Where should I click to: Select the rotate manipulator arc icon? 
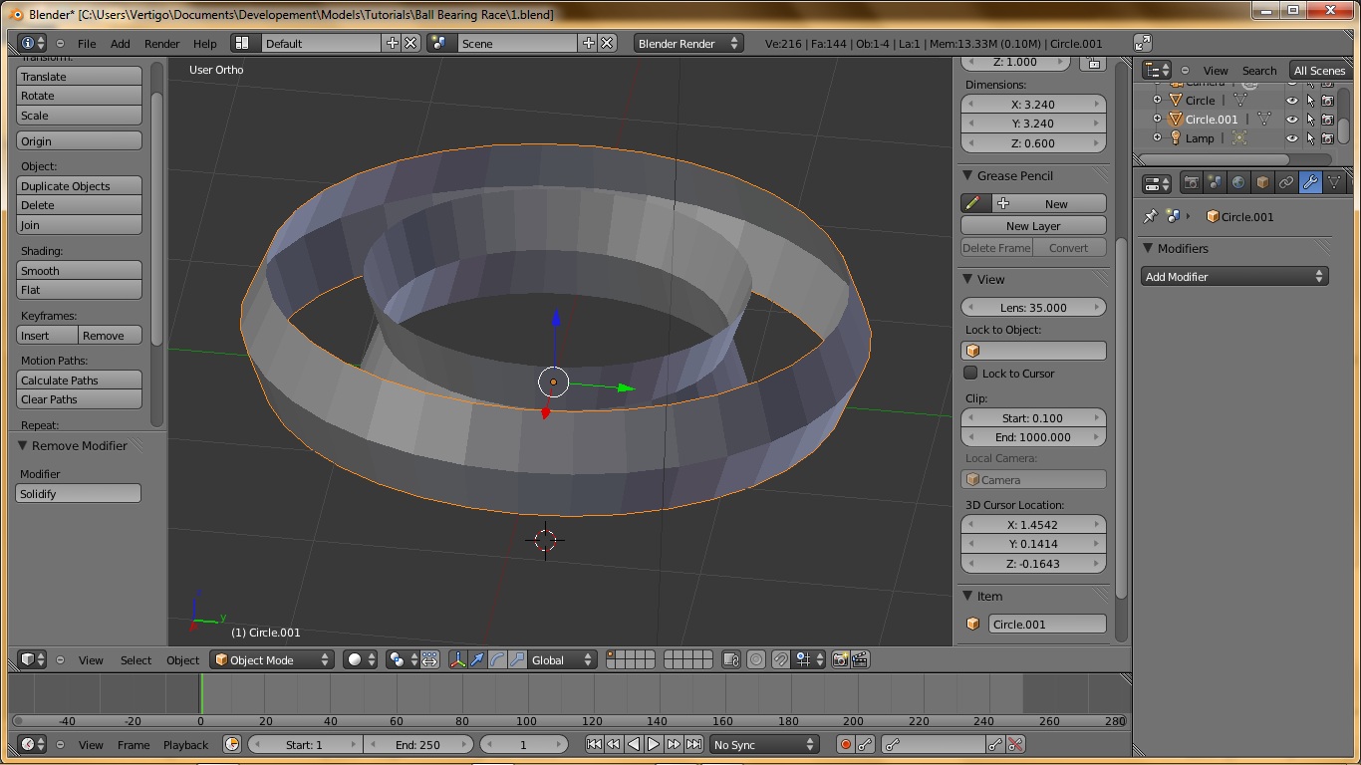click(x=498, y=659)
